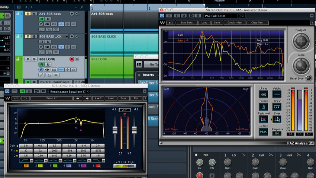
Task: Open 808 BASS CLICK track name dropdown
Action: pyautogui.click(x=67, y=36)
